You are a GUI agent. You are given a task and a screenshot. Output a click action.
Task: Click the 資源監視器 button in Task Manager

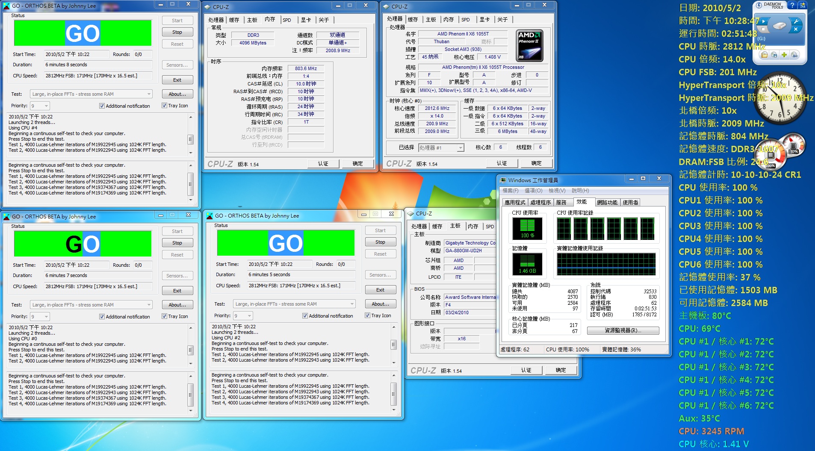tap(623, 330)
